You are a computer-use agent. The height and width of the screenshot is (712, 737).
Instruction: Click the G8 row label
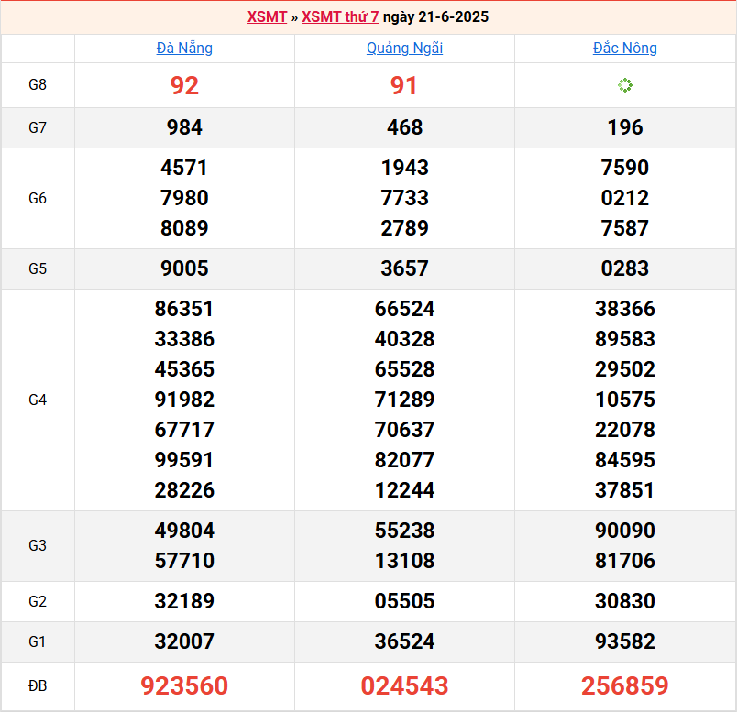pos(38,85)
